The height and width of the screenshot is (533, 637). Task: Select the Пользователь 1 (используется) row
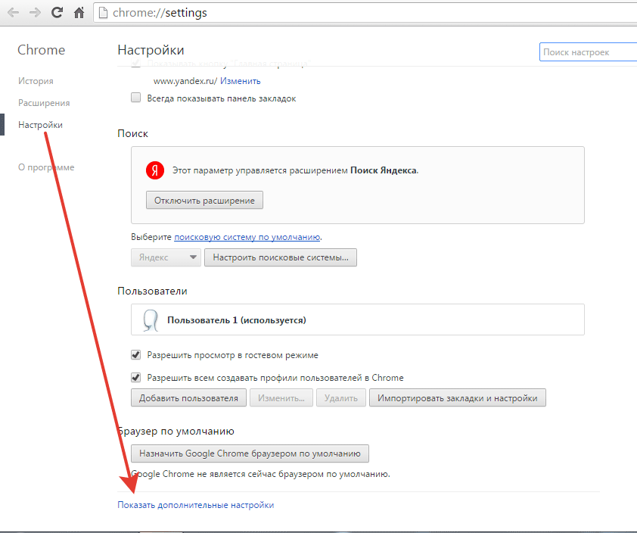coord(358,319)
